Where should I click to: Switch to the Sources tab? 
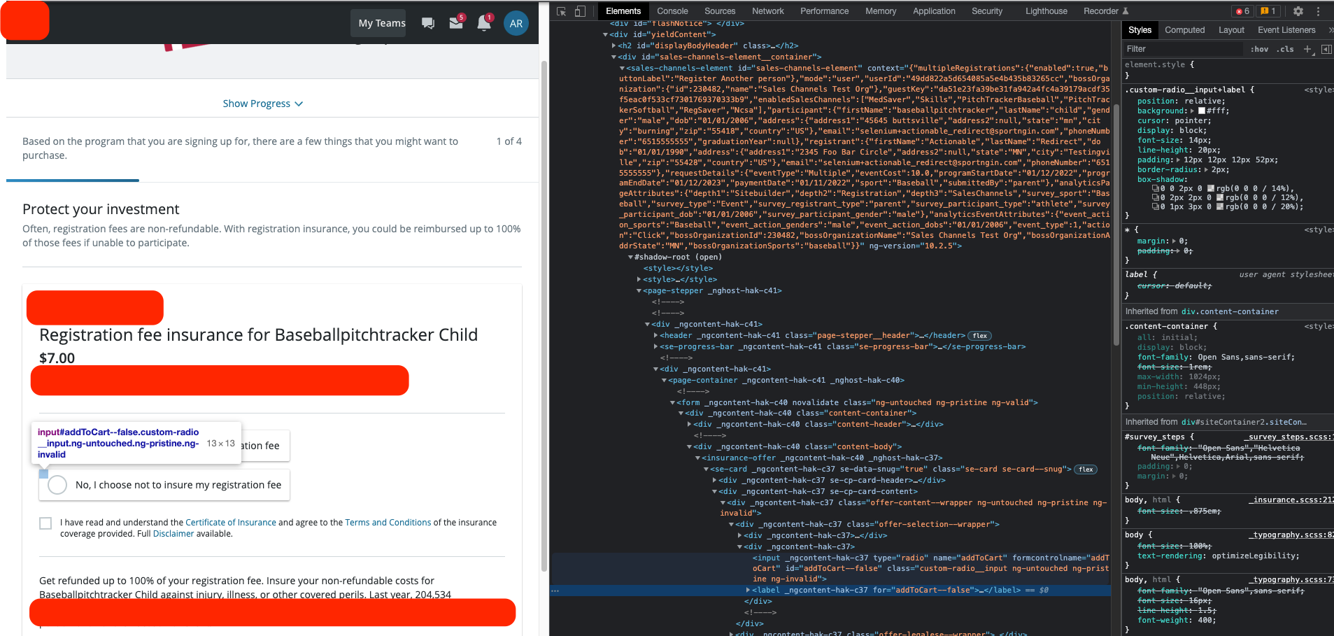[720, 11]
